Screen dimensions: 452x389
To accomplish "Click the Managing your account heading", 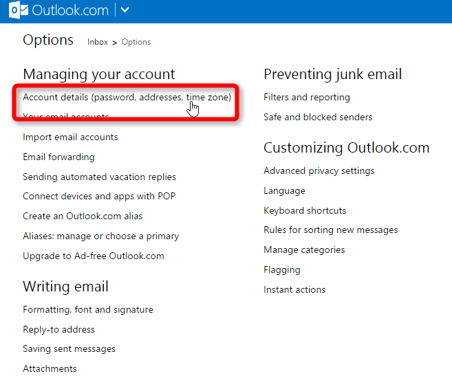I will [x=99, y=74].
